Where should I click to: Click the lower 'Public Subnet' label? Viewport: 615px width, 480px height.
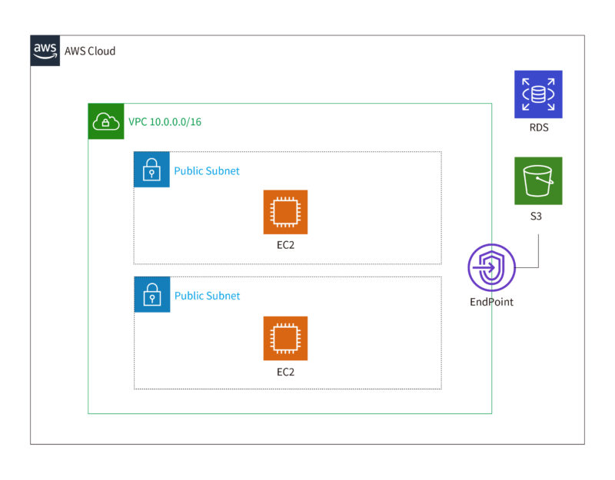tap(207, 296)
